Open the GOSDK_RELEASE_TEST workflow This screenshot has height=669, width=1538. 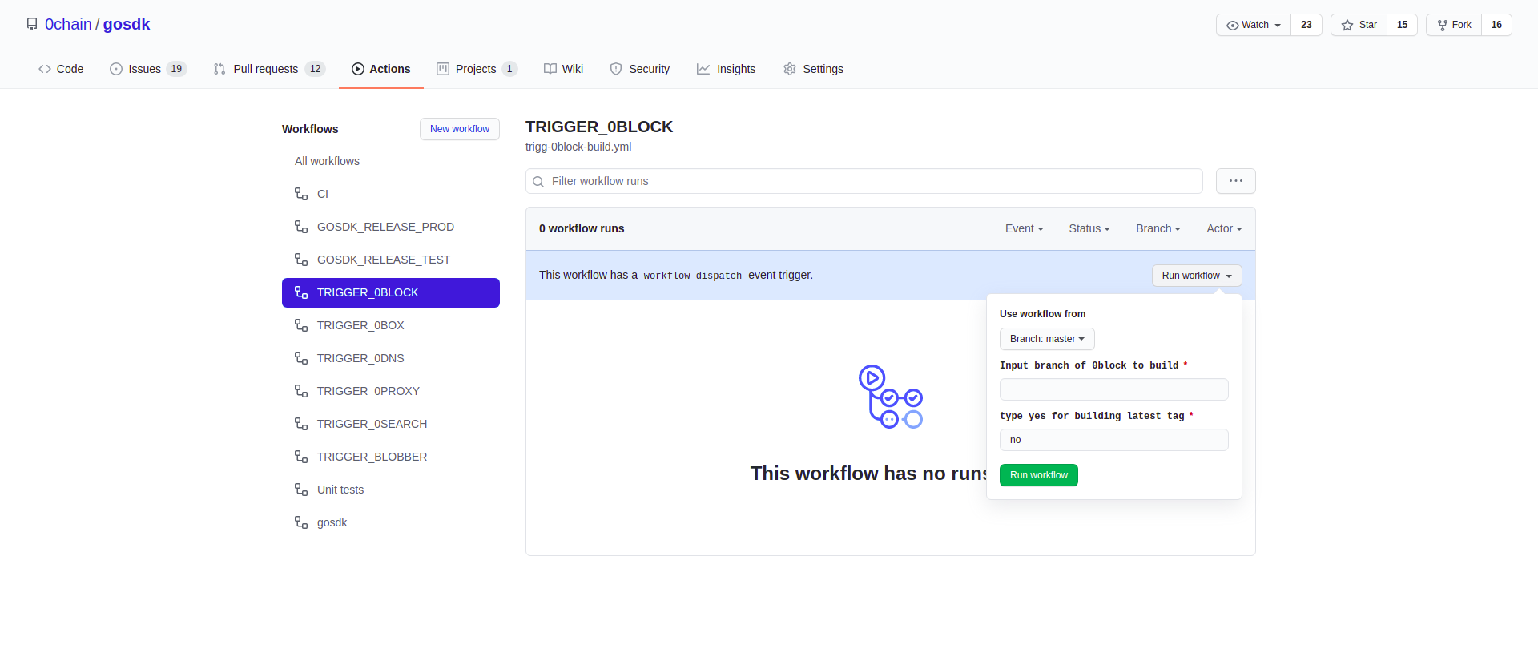pos(391,260)
